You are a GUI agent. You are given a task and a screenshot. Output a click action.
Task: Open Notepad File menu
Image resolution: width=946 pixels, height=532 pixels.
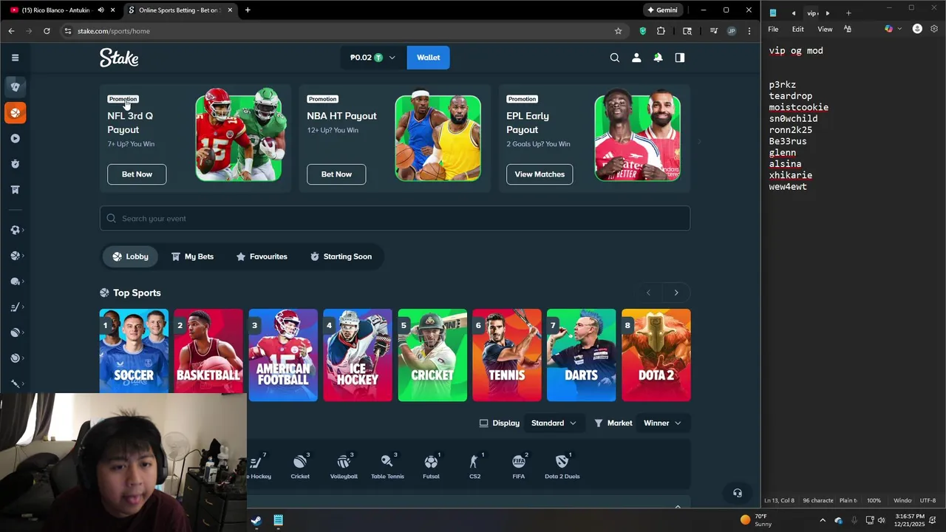[773, 29]
